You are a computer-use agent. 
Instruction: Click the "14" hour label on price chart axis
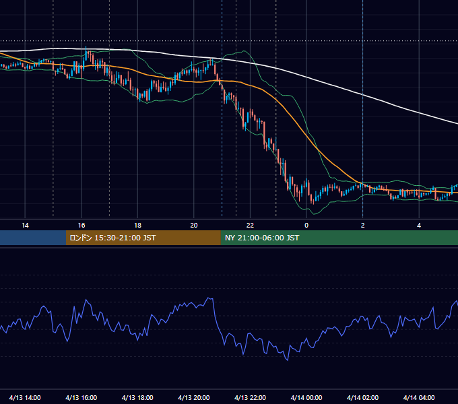(x=25, y=226)
